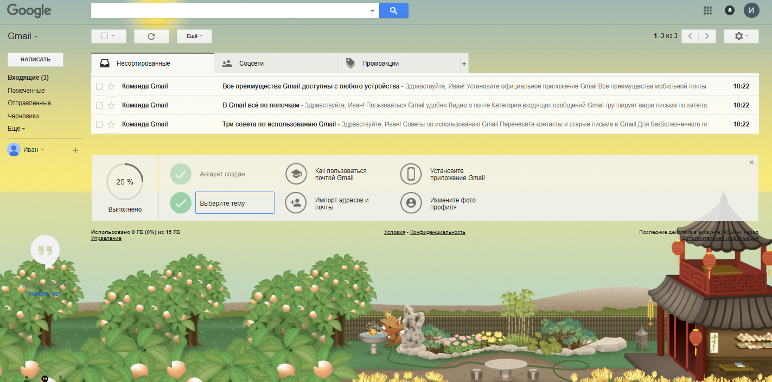Click the 25 % progress circle

tap(125, 182)
